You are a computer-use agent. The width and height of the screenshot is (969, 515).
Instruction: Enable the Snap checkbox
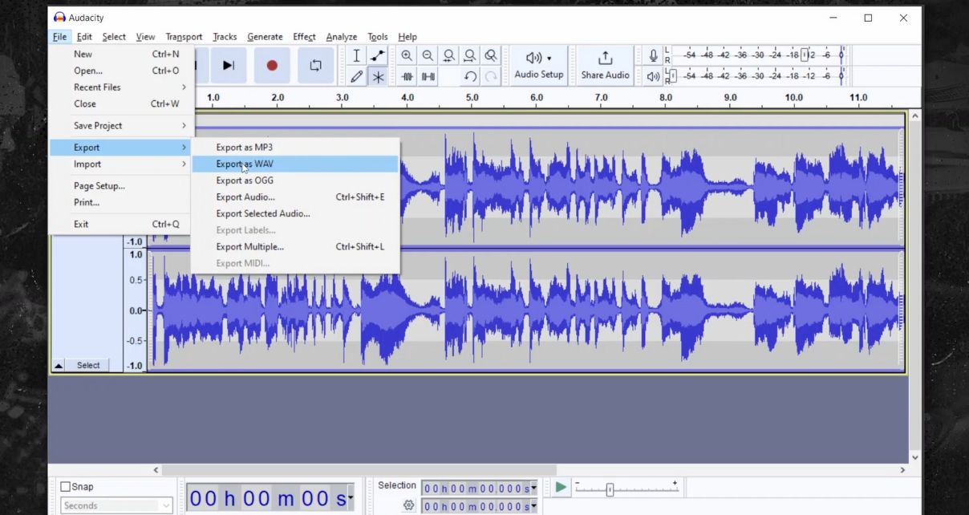pos(66,487)
